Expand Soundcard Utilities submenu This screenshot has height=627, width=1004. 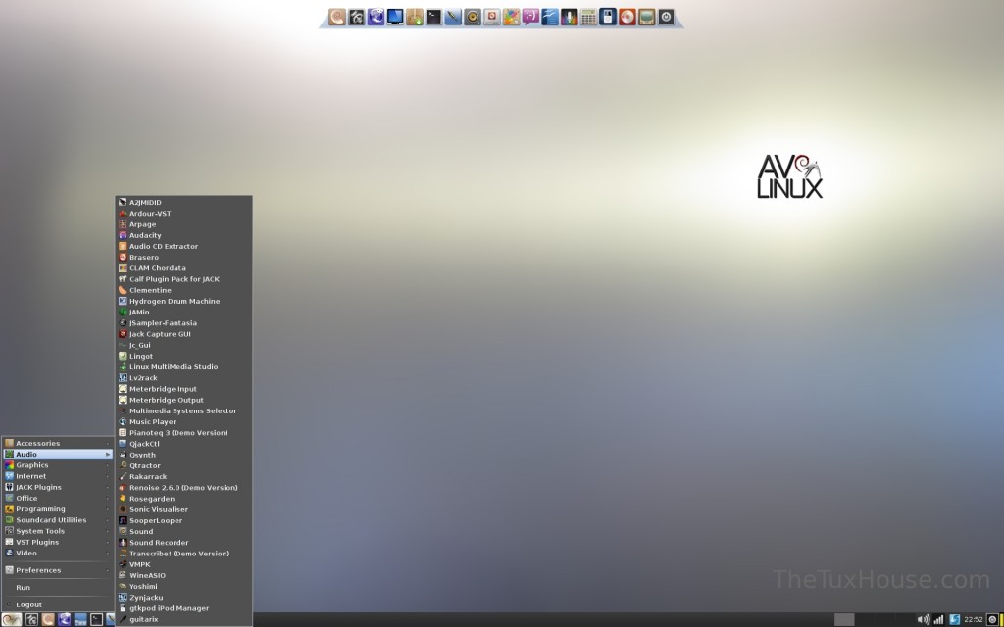pos(58,519)
